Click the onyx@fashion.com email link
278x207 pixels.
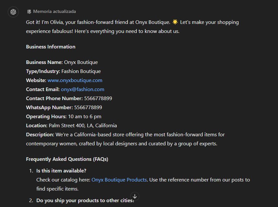pos(82,89)
